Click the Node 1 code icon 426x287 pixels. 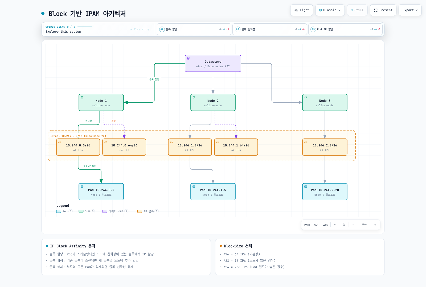pos(82,97)
